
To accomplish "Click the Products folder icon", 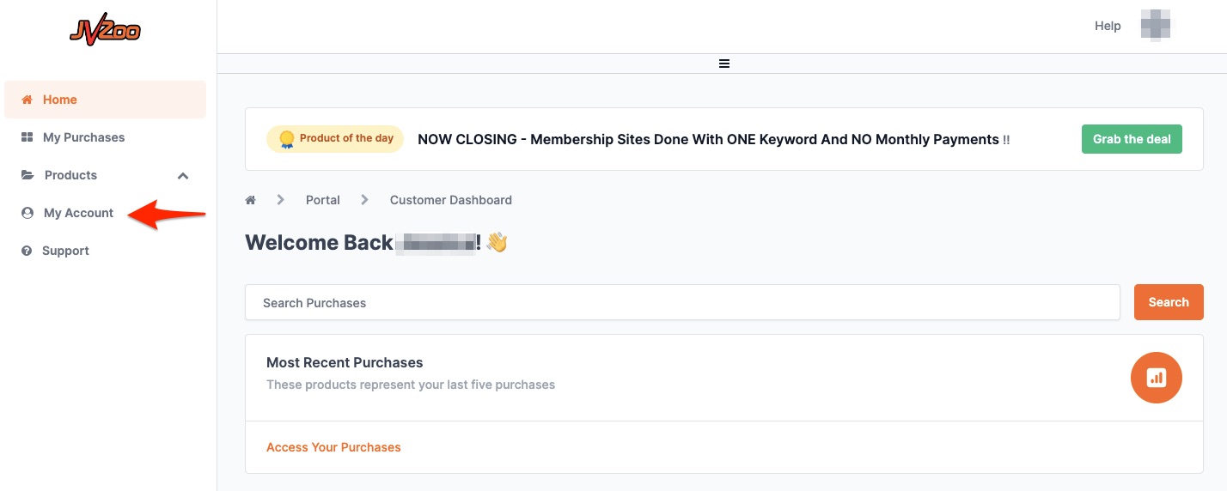I will (27, 175).
